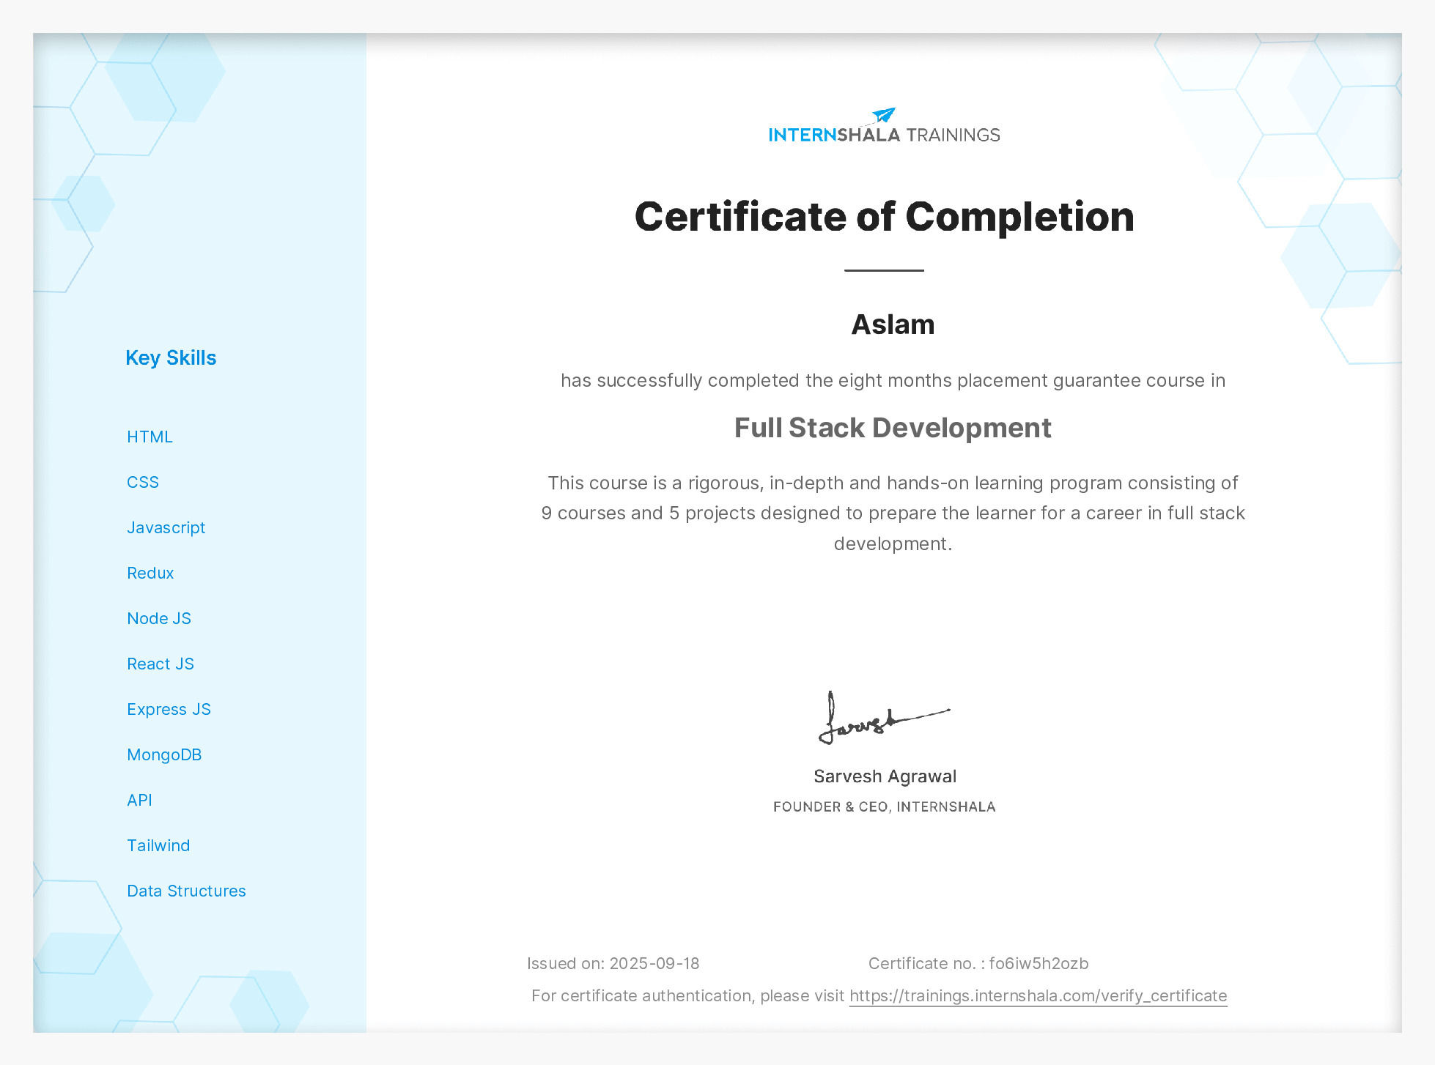
Task: Select the 'API' skill entry
Action: [x=139, y=800]
